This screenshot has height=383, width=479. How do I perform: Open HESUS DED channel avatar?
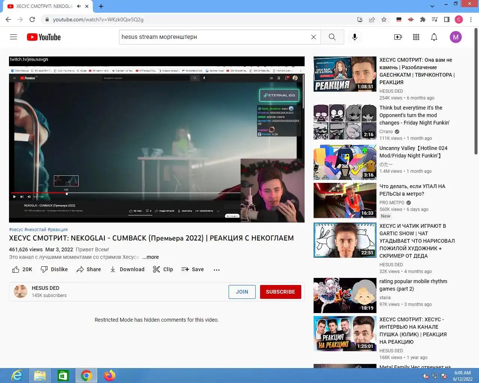[21, 291]
